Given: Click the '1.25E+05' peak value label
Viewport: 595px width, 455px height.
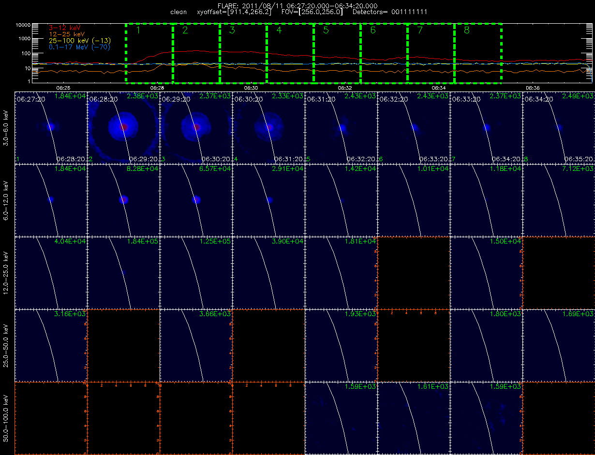Looking at the screenshot, I should [x=215, y=242].
